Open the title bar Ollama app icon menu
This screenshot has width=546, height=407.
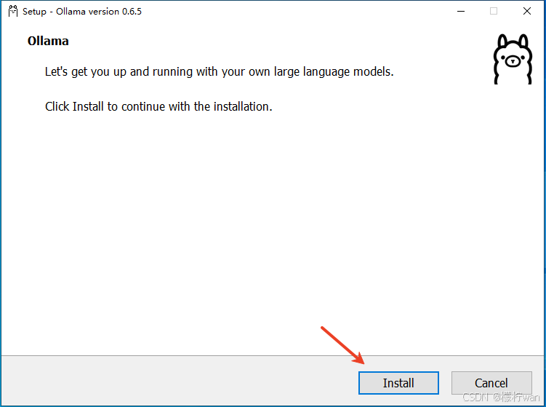[x=13, y=11]
